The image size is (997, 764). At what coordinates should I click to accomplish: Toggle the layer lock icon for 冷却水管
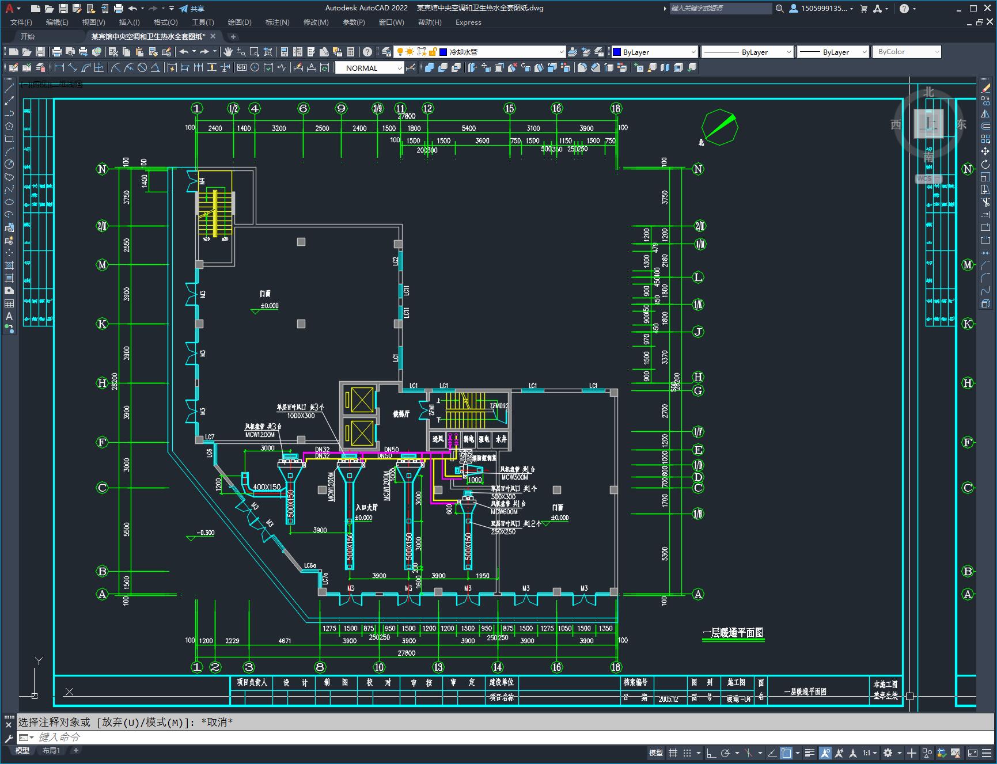tap(433, 52)
